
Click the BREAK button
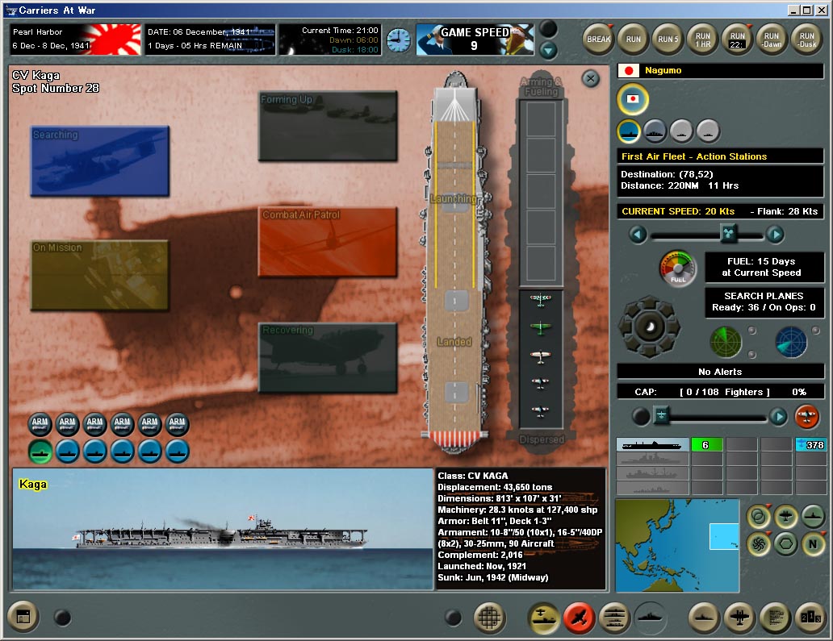599,40
